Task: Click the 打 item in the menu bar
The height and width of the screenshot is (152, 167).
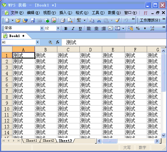Action: [x=146, y=13]
